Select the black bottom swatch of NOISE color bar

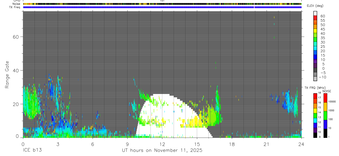click(325, 133)
